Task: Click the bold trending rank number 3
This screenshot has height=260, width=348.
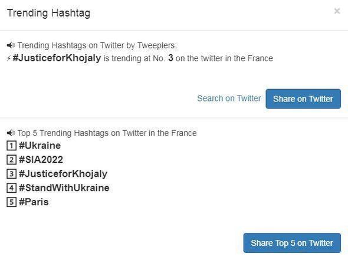Action: [x=170, y=58]
